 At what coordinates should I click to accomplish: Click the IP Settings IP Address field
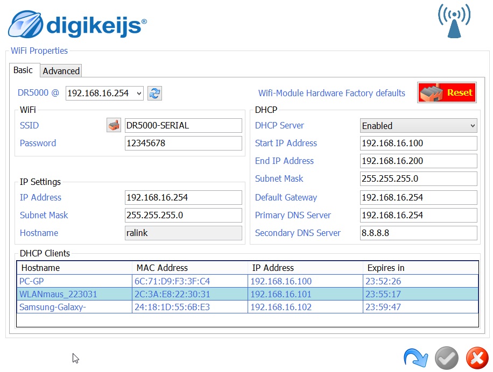pos(184,197)
